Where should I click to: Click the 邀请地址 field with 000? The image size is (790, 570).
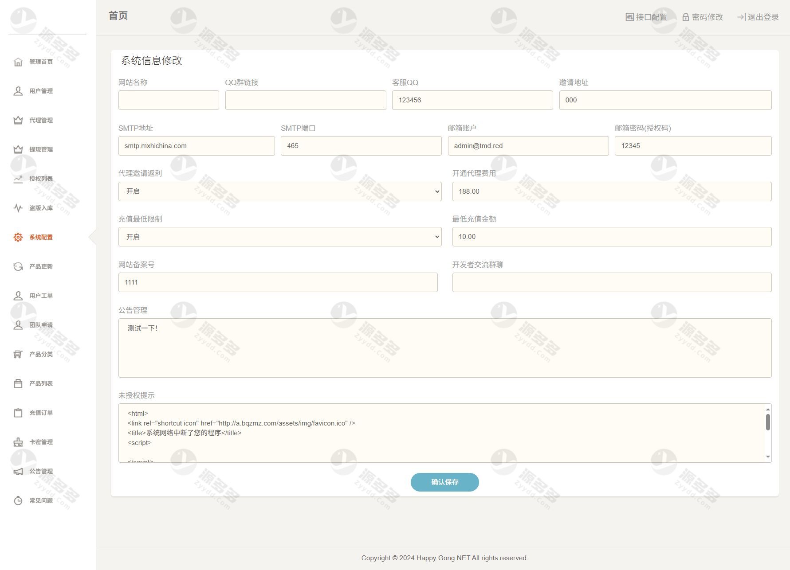coord(665,100)
